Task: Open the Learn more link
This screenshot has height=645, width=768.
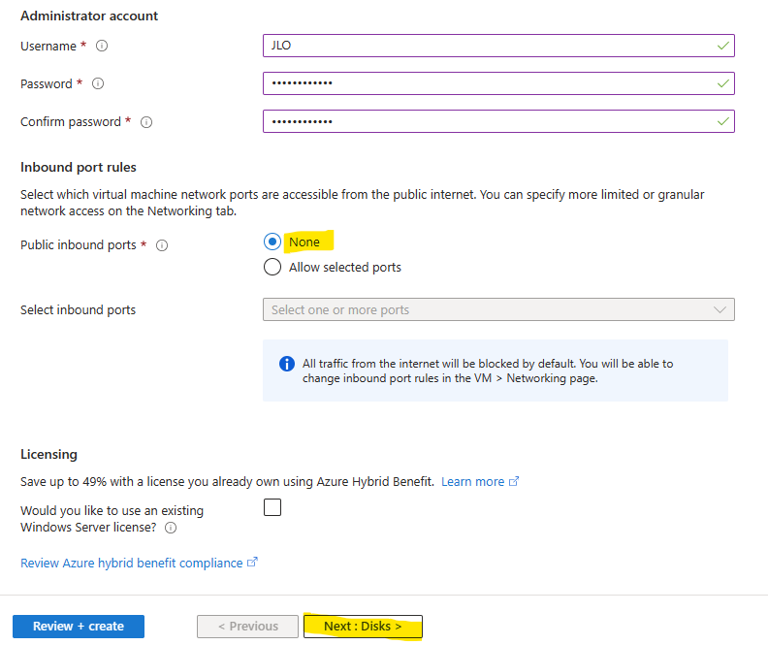Action: click(x=472, y=481)
